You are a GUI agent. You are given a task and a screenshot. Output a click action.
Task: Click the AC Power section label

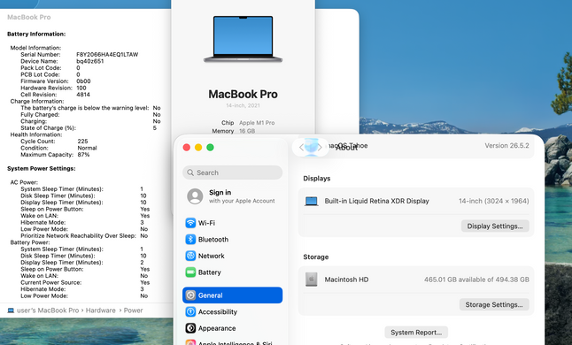click(x=24, y=182)
